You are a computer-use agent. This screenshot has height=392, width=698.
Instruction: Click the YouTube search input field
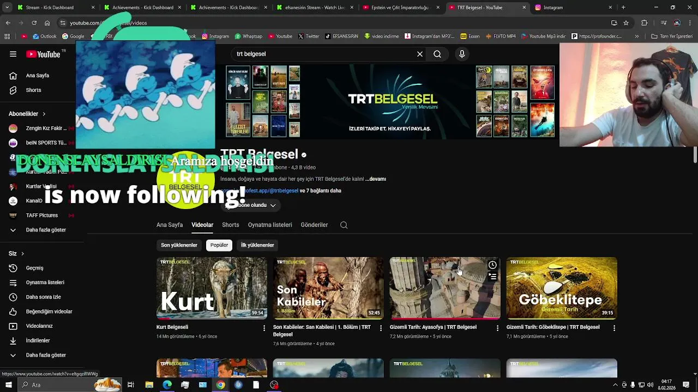[x=324, y=54]
